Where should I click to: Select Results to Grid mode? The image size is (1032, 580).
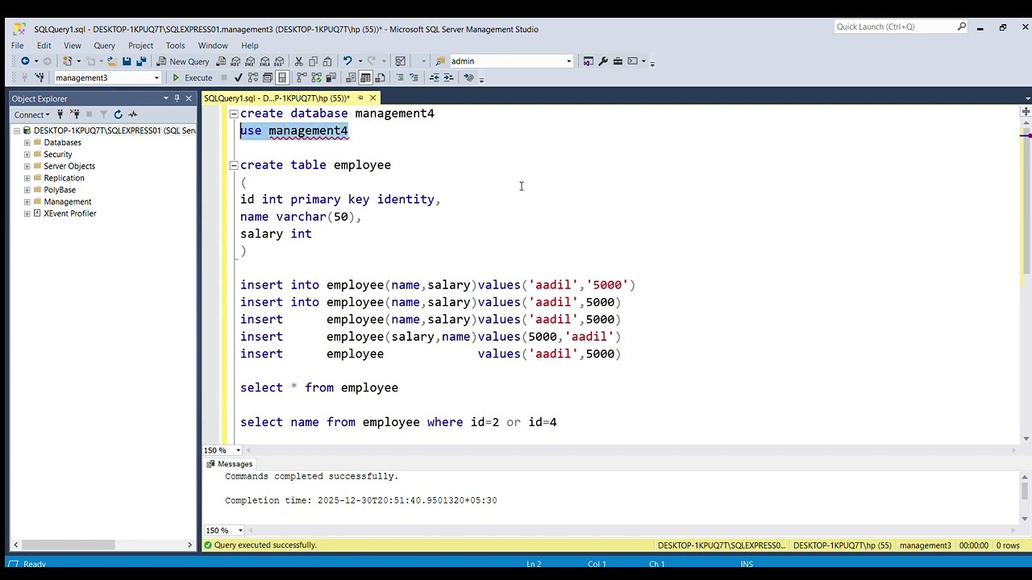(365, 78)
